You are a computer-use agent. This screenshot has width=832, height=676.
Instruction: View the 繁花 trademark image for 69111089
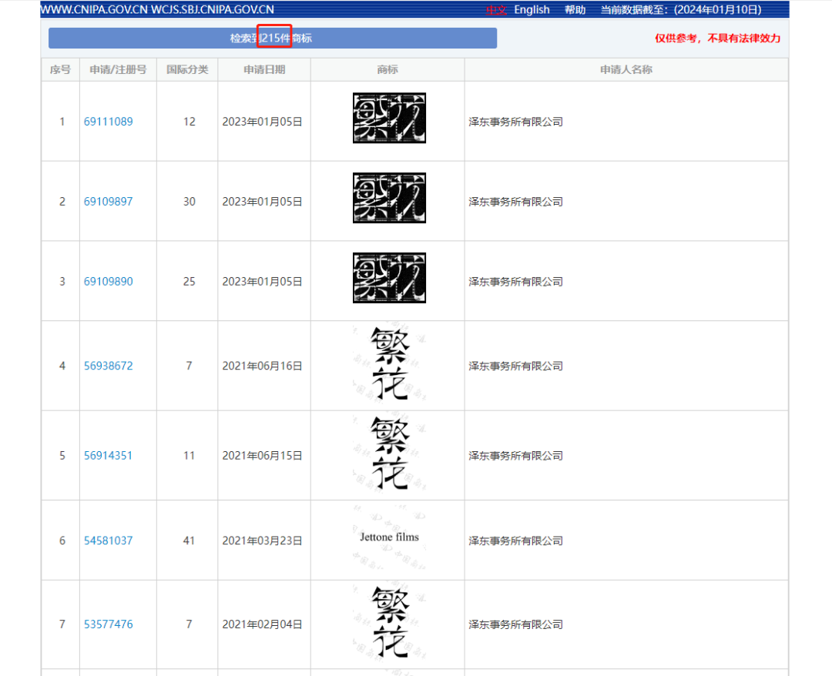(x=390, y=118)
